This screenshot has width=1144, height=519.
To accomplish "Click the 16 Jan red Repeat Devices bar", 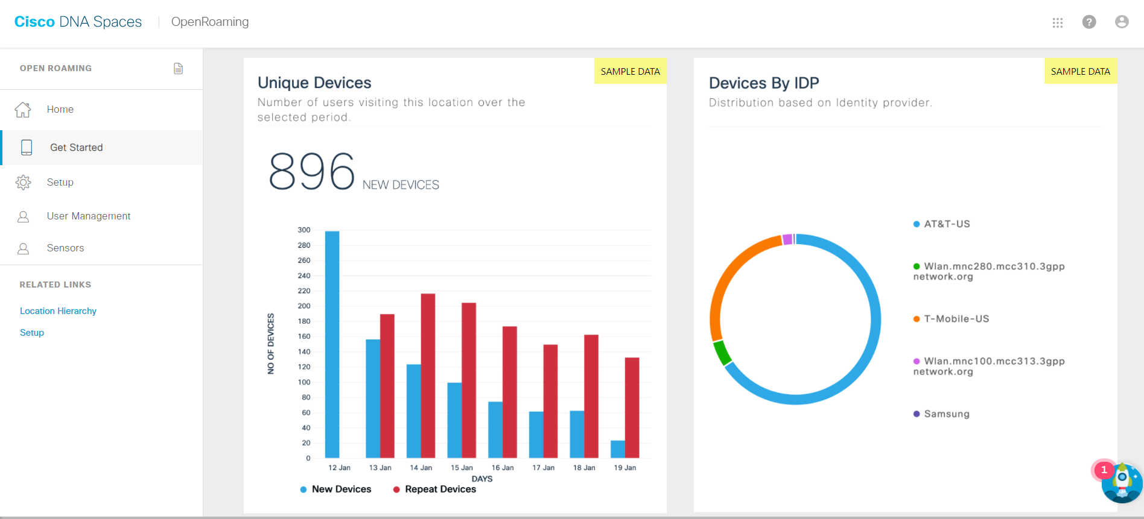I will (x=510, y=392).
